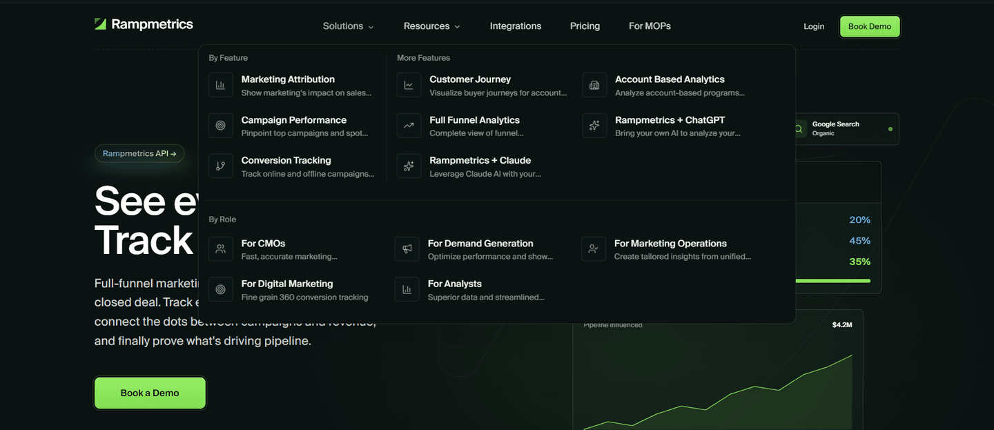Click the Full Funnel Analytics trend icon
The width and height of the screenshot is (994, 430).
pos(409,126)
